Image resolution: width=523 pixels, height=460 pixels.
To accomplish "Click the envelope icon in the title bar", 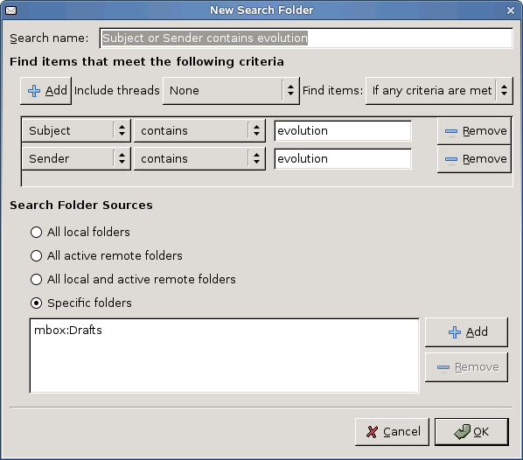I will pyautogui.click(x=11, y=10).
